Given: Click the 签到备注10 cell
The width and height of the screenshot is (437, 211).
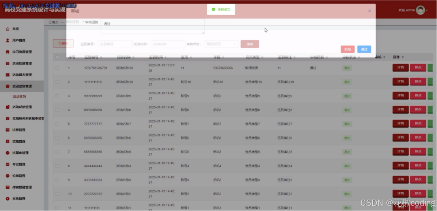Looking at the screenshot, I should 286,82.
